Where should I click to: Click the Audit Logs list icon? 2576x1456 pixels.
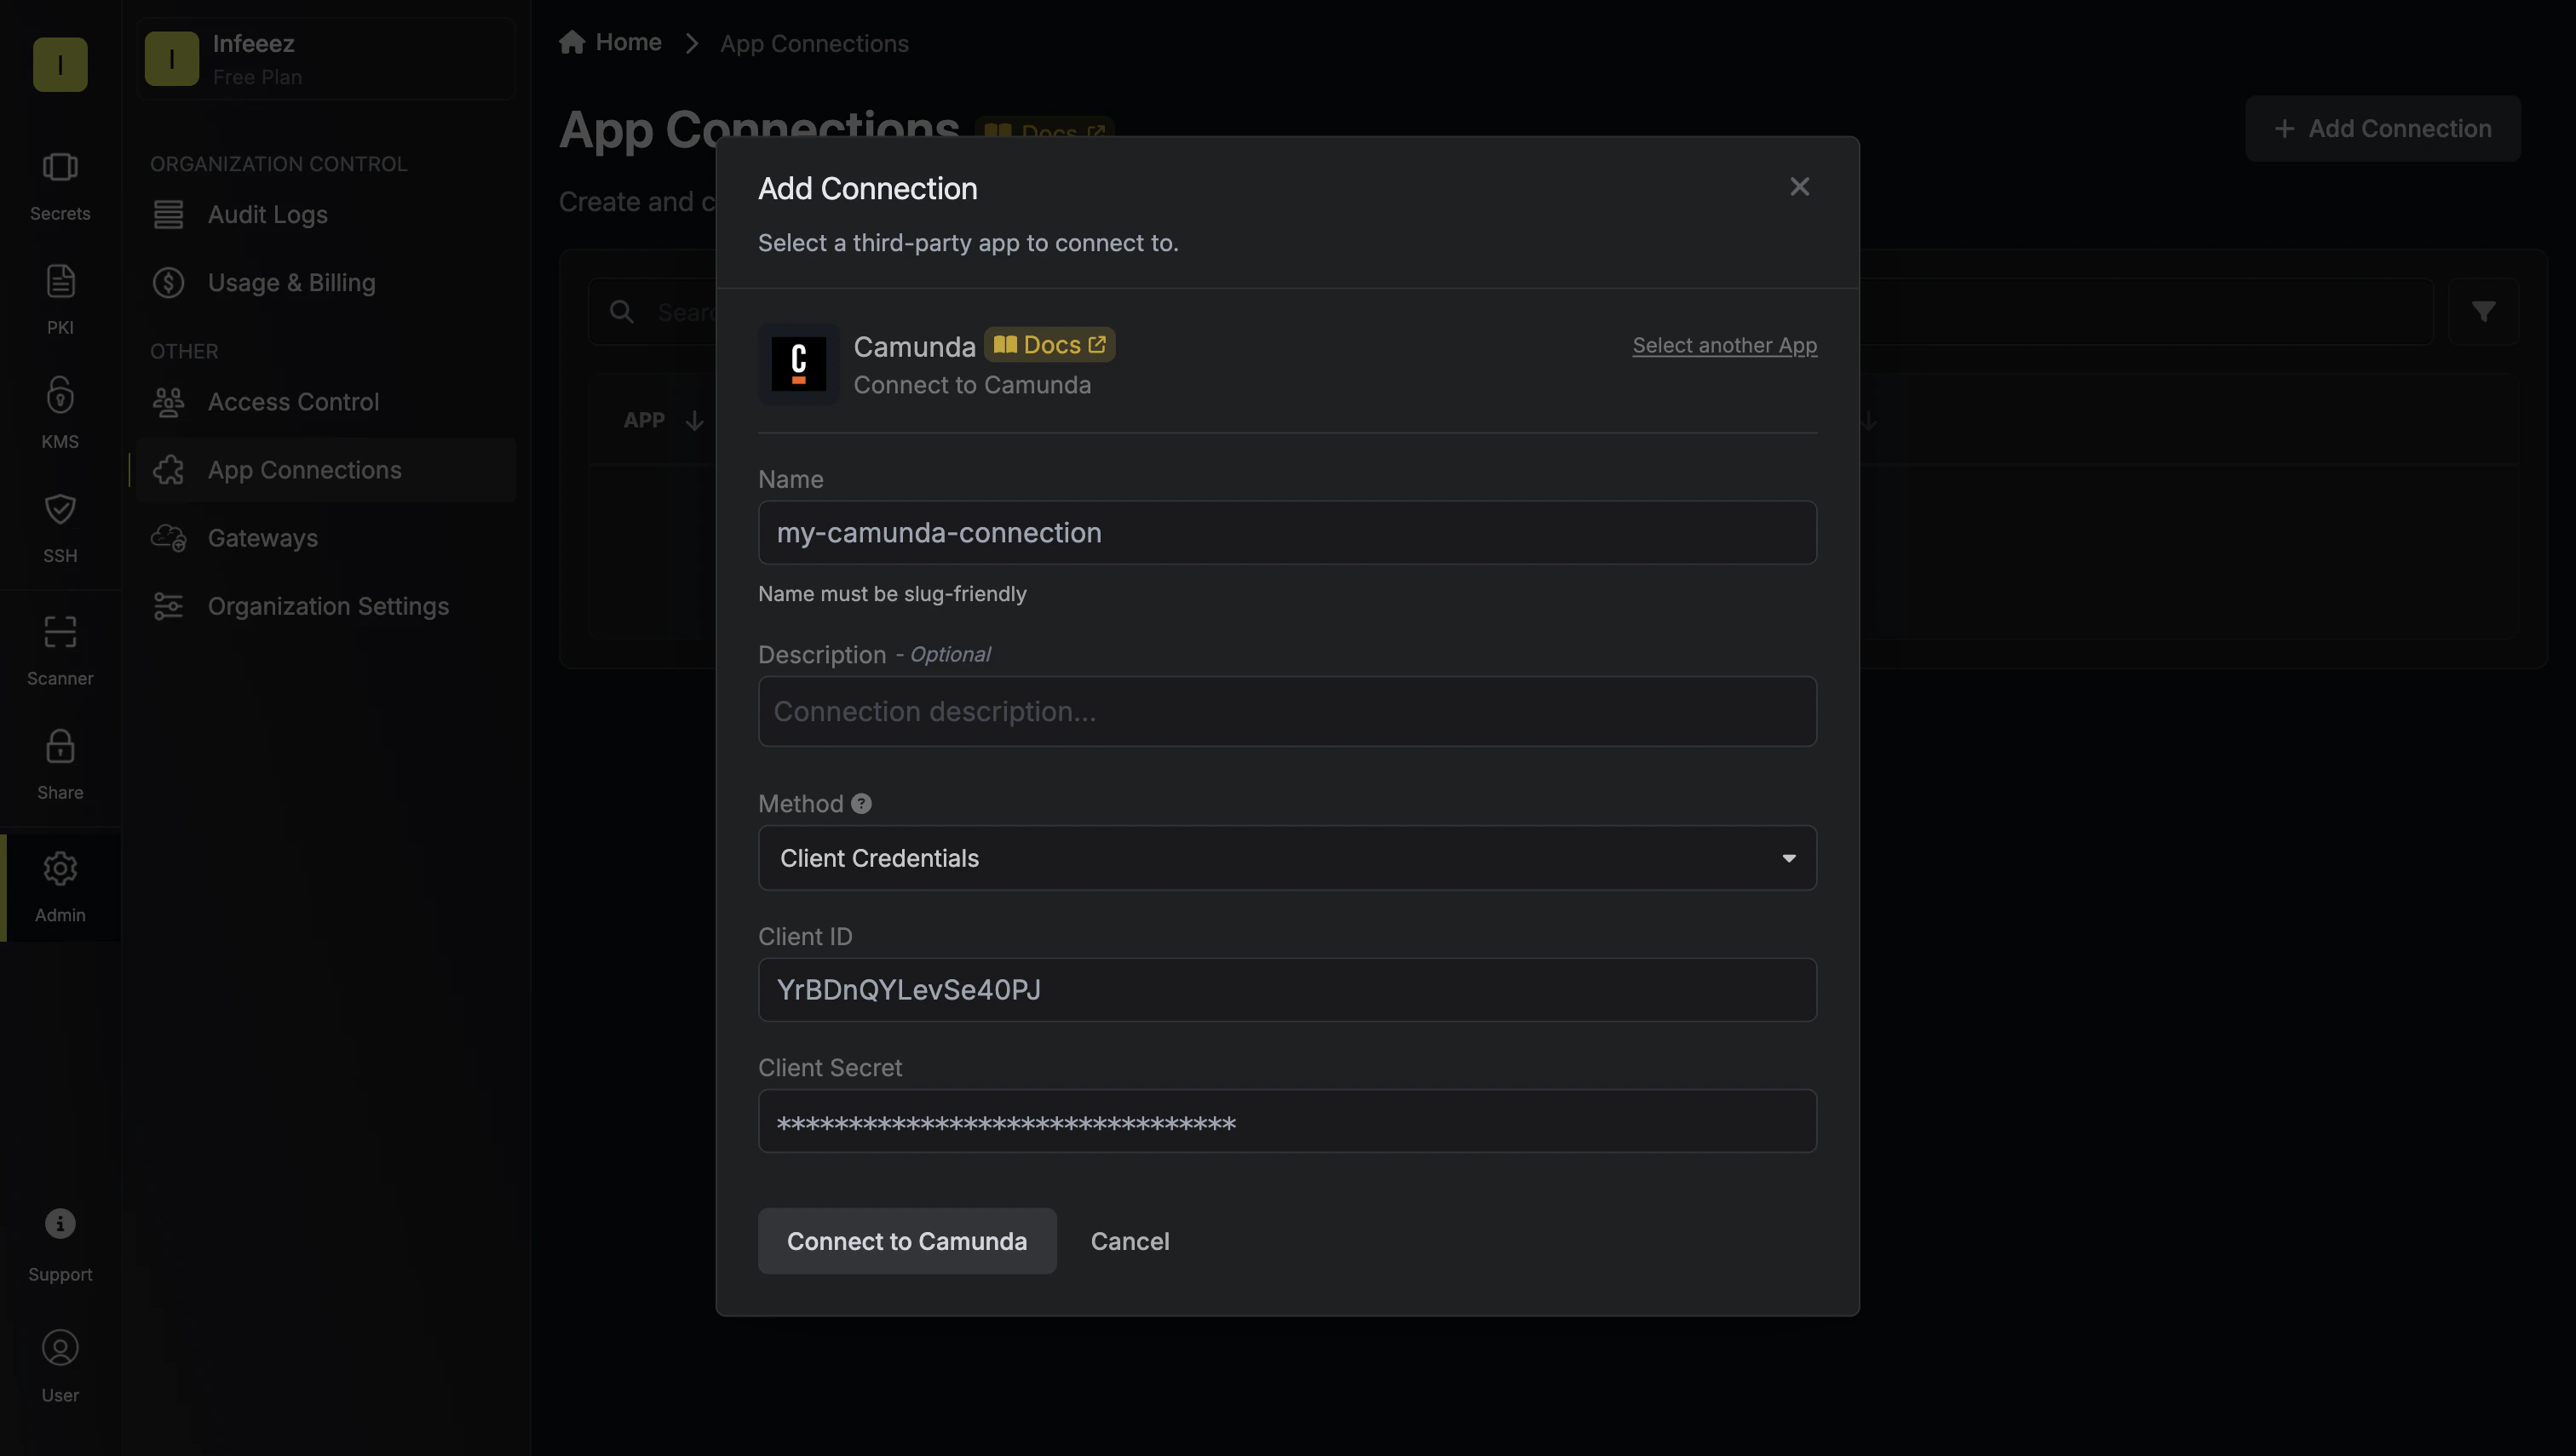coord(168,214)
